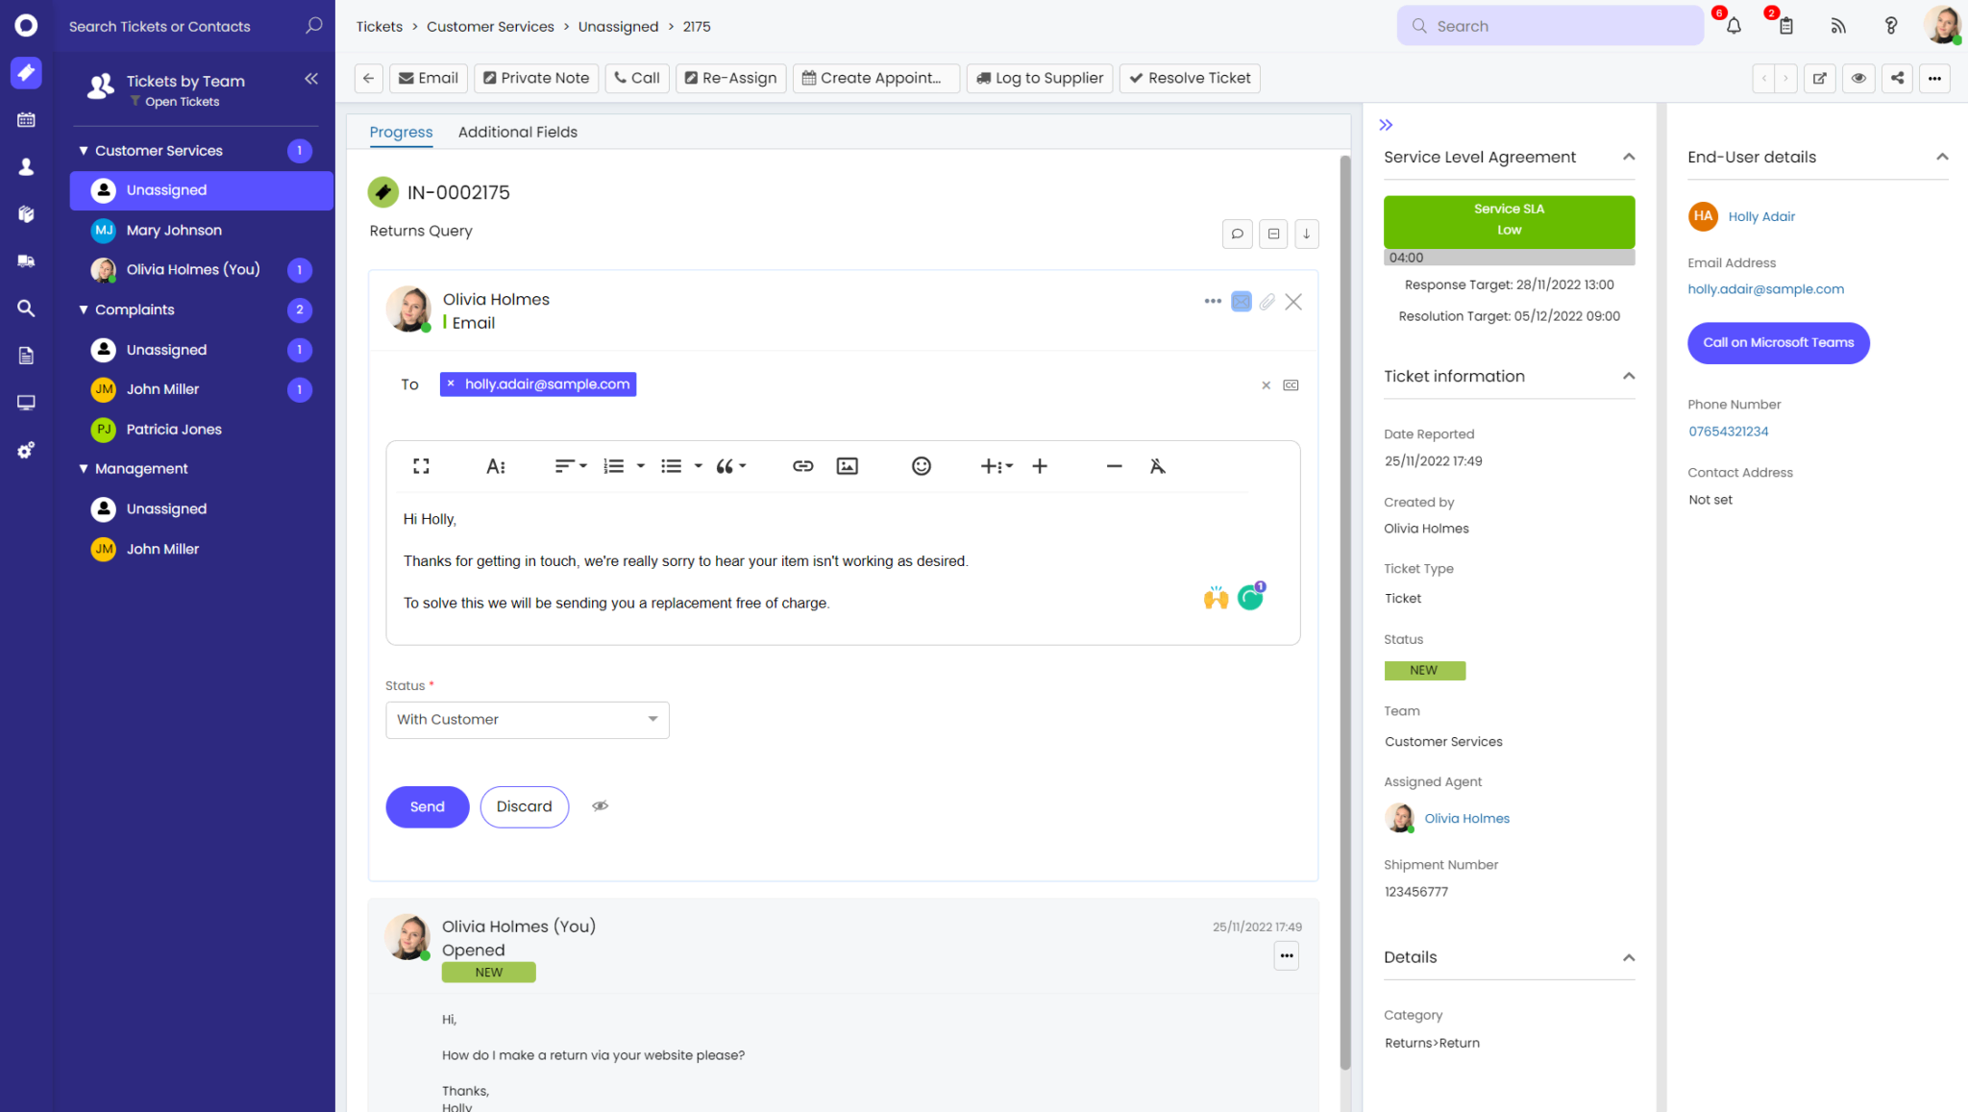Screen dimensions: 1968x1112
Task: Collapse the Ticket information section
Action: (x=1629, y=376)
